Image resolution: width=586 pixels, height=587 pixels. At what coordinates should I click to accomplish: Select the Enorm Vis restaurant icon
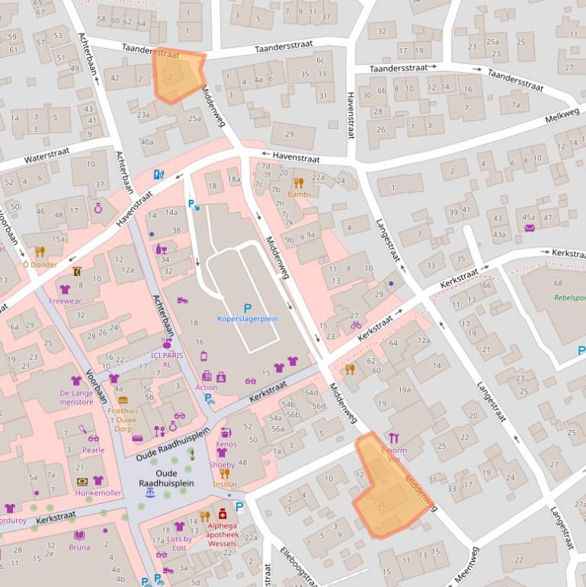coord(393,438)
